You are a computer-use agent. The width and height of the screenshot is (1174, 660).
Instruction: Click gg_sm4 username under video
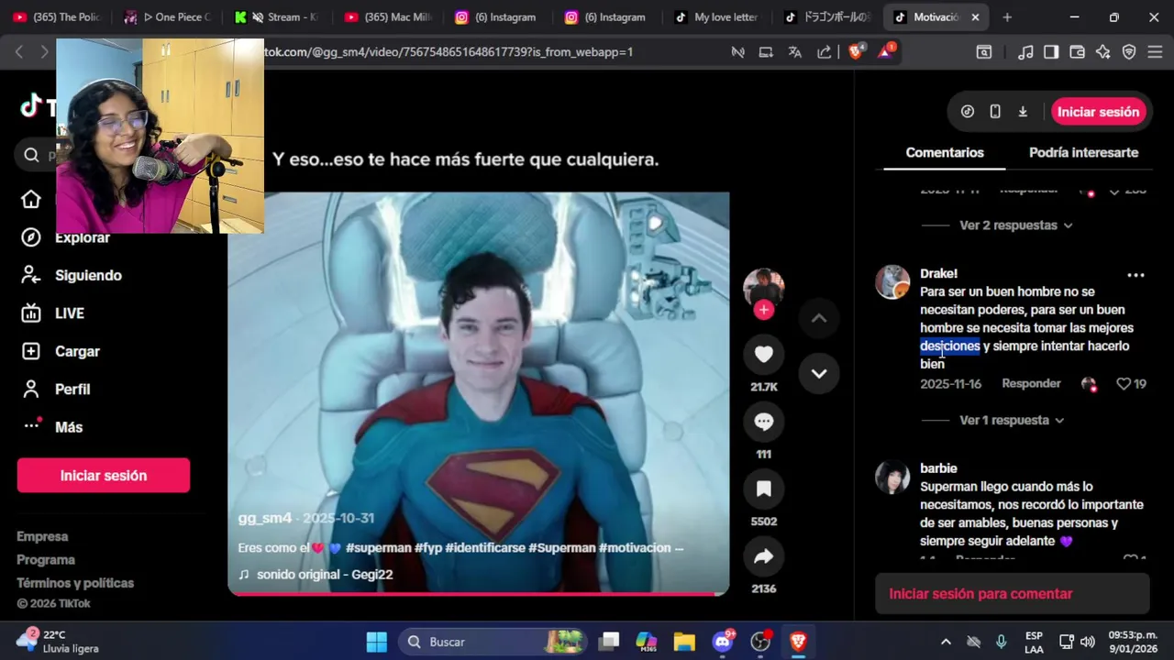click(x=265, y=518)
